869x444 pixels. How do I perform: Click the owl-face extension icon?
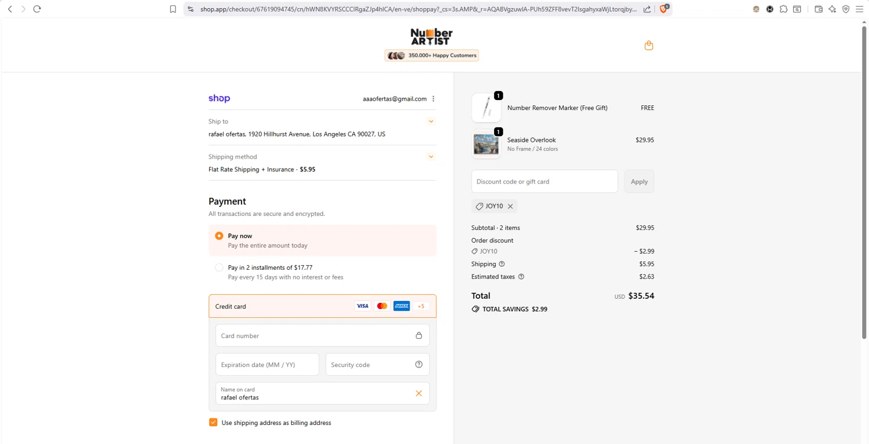pyautogui.click(x=756, y=9)
